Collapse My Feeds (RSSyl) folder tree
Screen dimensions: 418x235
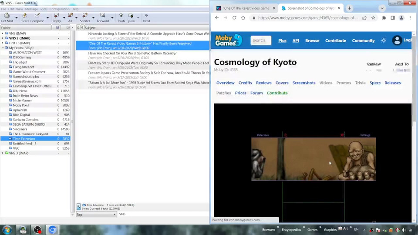[x=3, y=48]
